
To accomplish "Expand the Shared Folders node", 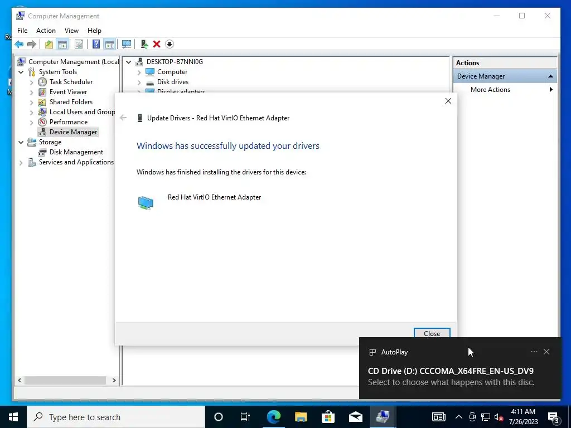I will click(x=32, y=103).
